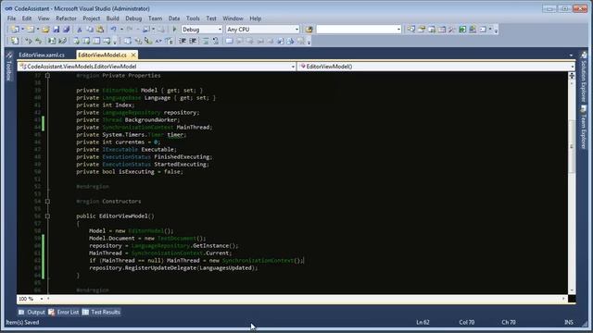This screenshot has height=333, width=593.
Task: Collapse the Constructors region
Action: [47, 202]
